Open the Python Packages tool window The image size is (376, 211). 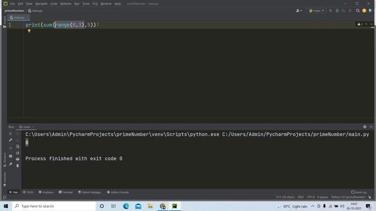pyautogui.click(x=90, y=192)
